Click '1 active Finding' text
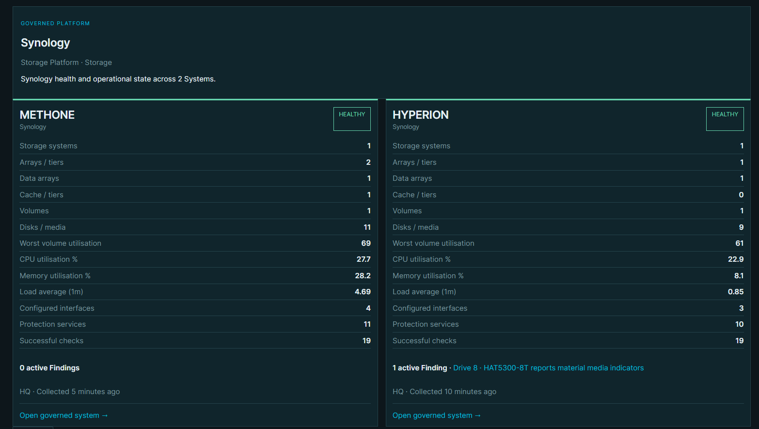The width and height of the screenshot is (759, 429). pyautogui.click(x=420, y=368)
